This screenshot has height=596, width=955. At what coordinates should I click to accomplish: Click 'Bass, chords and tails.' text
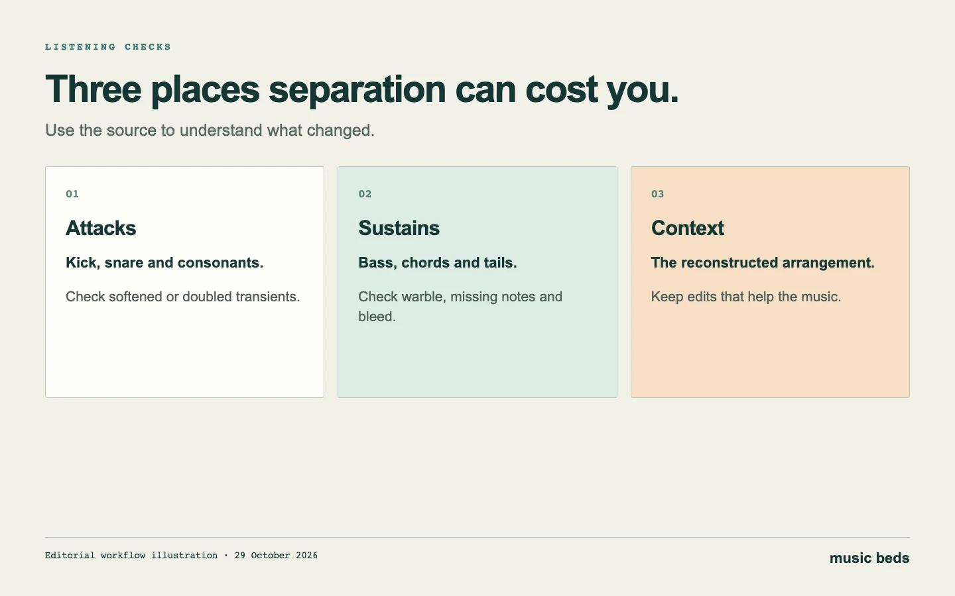click(438, 263)
